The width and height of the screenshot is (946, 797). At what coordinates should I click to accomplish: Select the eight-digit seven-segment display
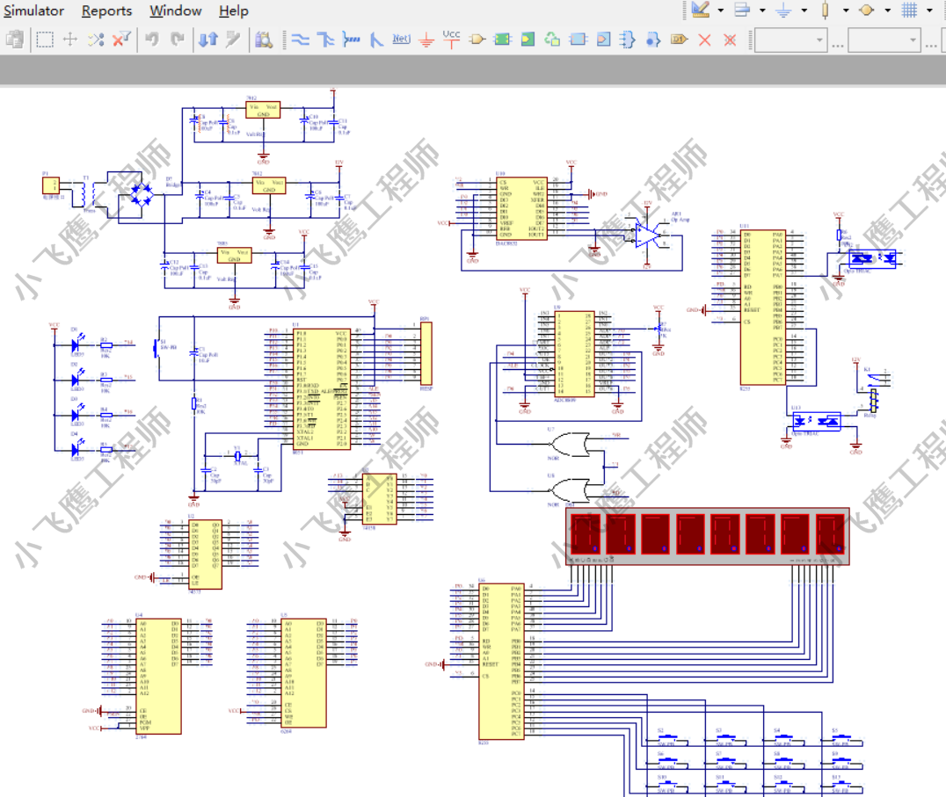click(708, 536)
